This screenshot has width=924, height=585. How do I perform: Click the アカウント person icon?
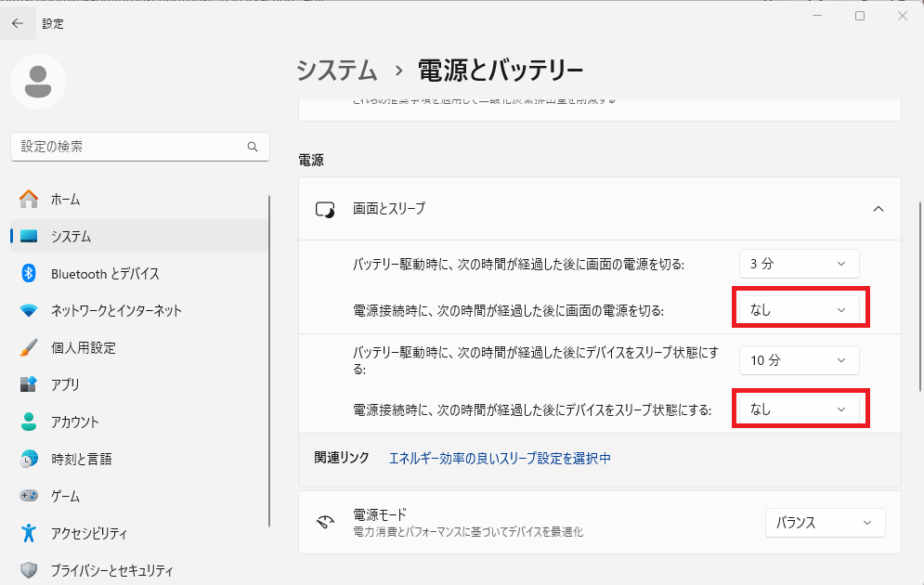(28, 422)
